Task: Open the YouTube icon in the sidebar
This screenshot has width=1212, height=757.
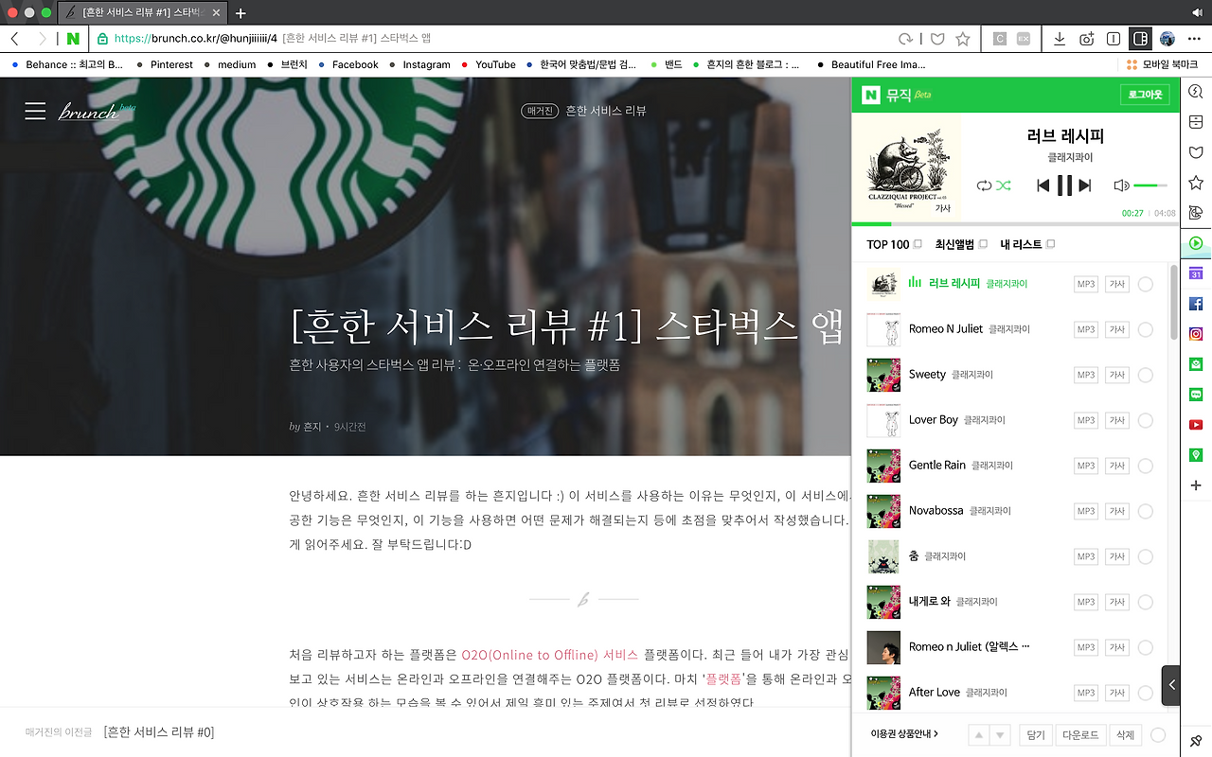Action: click(x=1195, y=424)
